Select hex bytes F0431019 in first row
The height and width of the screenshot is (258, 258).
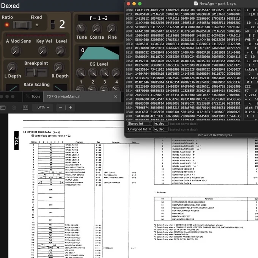[x=142, y=10]
